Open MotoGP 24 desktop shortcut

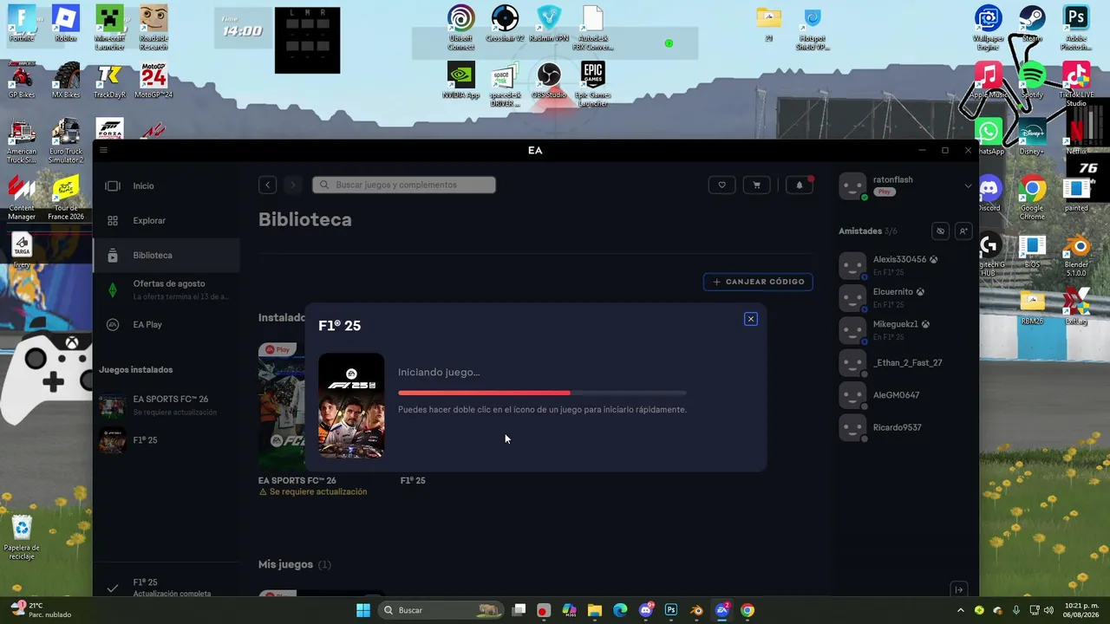[153, 80]
